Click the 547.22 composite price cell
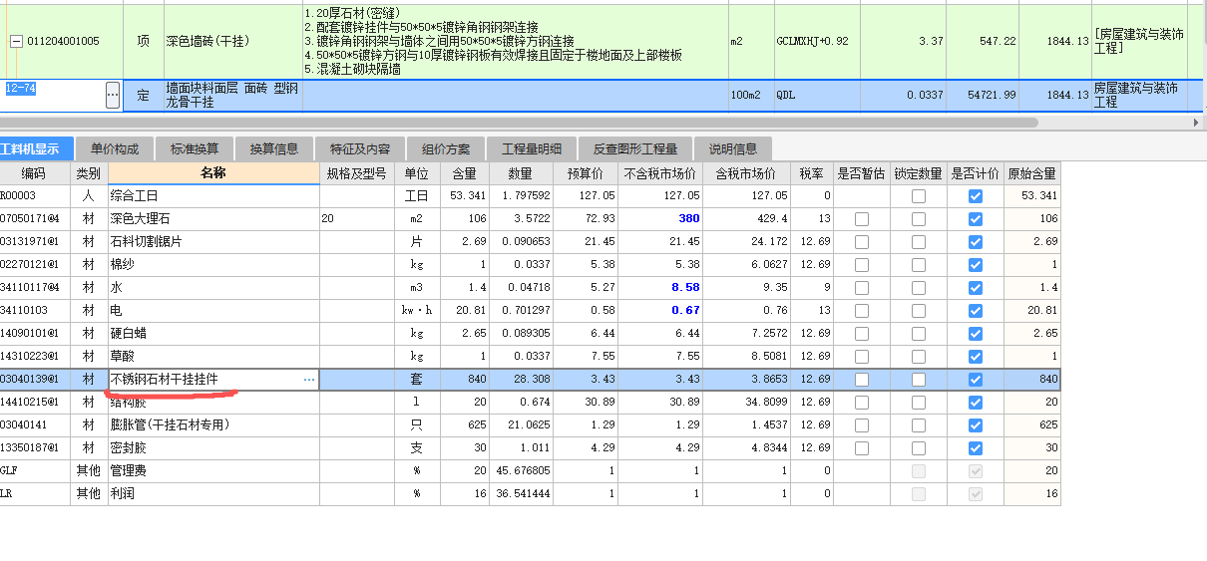1207x561 pixels. 983,42
